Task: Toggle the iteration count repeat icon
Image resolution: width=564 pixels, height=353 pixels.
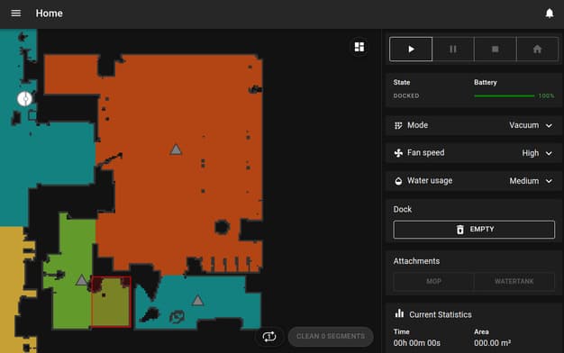Action: (x=269, y=337)
